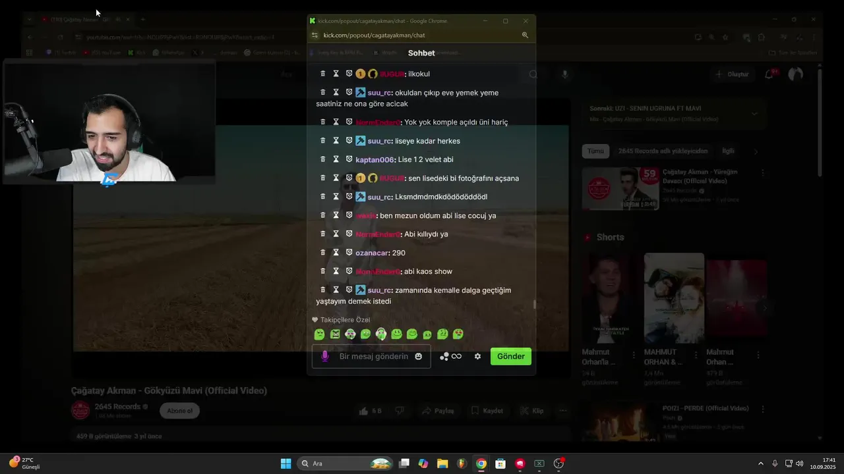Open File Explorer from taskbar
Viewport: 844px width, 474px height.
click(442, 463)
